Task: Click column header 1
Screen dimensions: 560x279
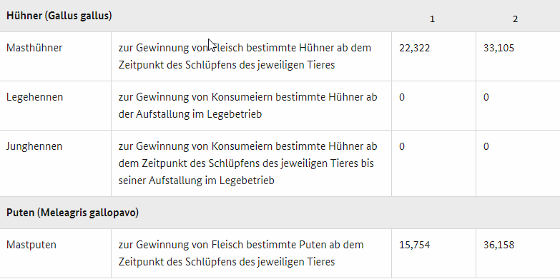Action: (x=432, y=19)
